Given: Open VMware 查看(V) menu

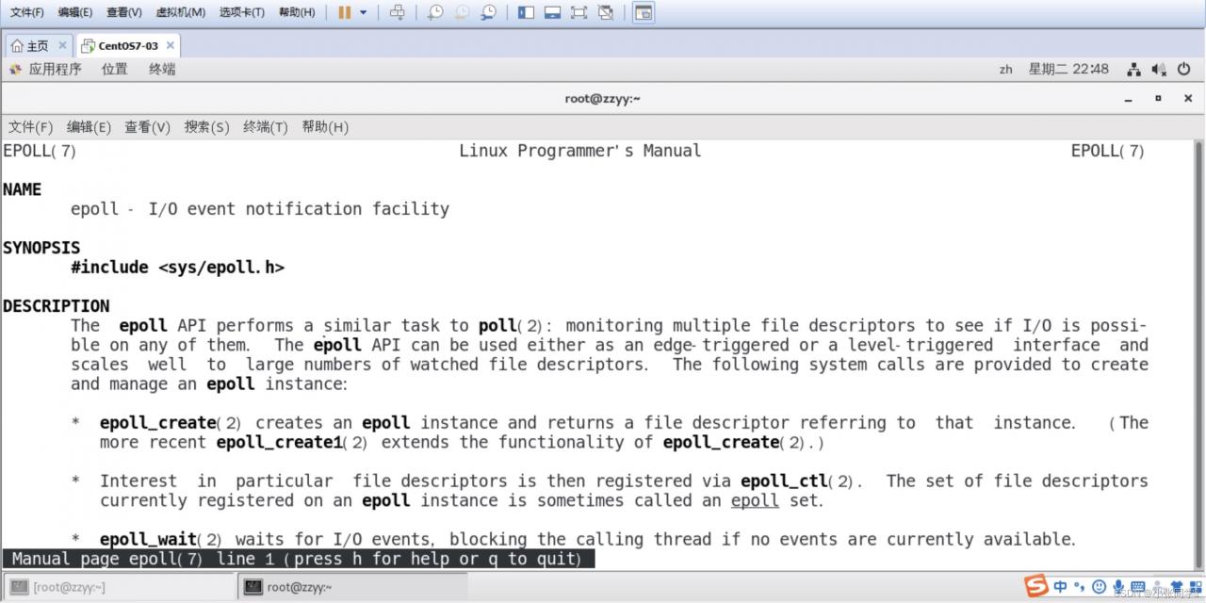Looking at the screenshot, I should (x=124, y=12).
